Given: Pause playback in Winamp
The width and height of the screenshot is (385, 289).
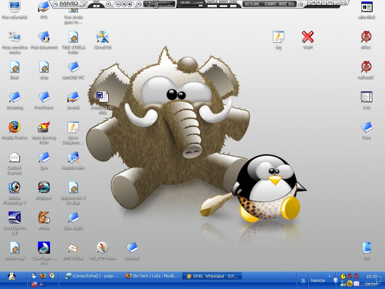Looking at the screenshot, I should coord(124,4).
